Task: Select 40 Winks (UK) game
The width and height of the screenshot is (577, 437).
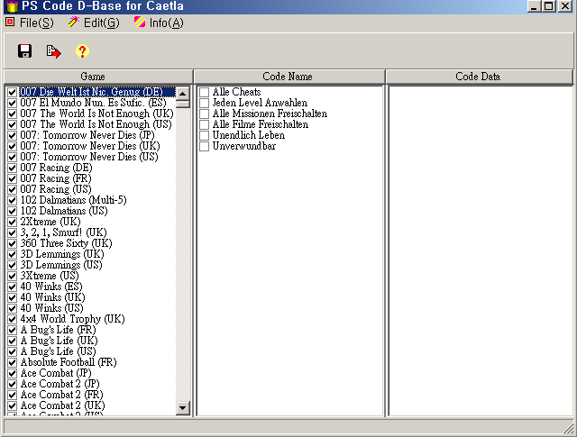Action: [x=53, y=297]
